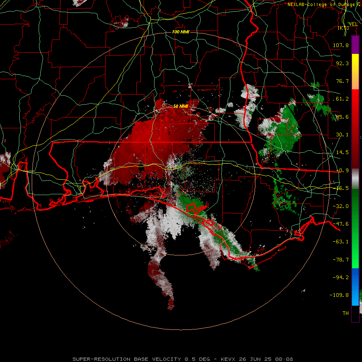Click the VEL legend title
Screen dimensions: 362x362
(x=353, y=24)
